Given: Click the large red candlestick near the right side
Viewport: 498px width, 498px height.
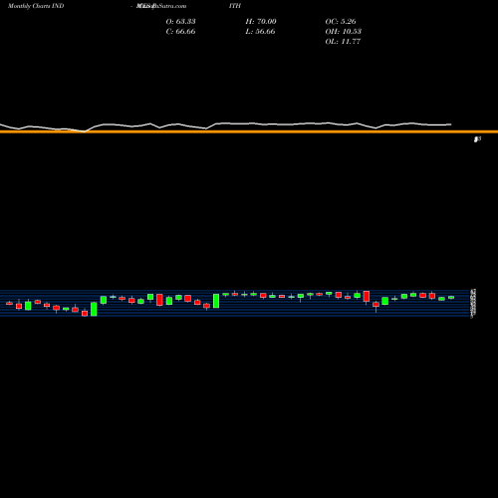Looking at the screenshot, I should pyautogui.click(x=367, y=296).
